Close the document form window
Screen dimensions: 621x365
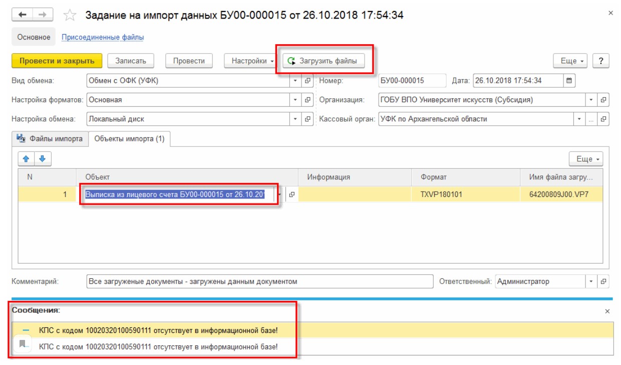(610, 13)
